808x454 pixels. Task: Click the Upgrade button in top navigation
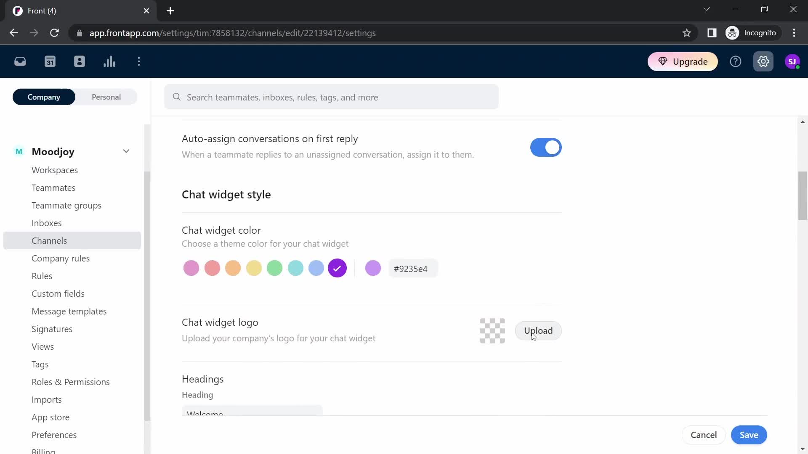point(684,61)
